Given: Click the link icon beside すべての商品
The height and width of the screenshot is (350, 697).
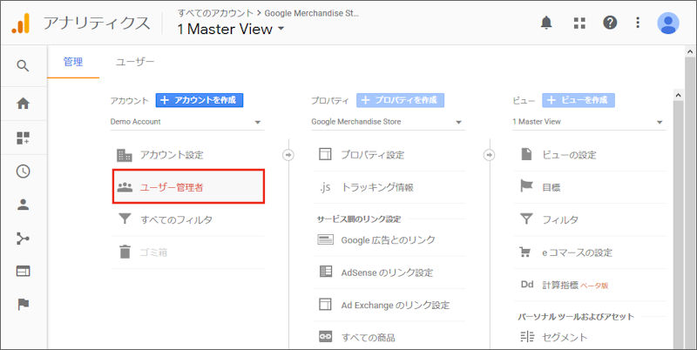Looking at the screenshot, I should [x=325, y=337].
